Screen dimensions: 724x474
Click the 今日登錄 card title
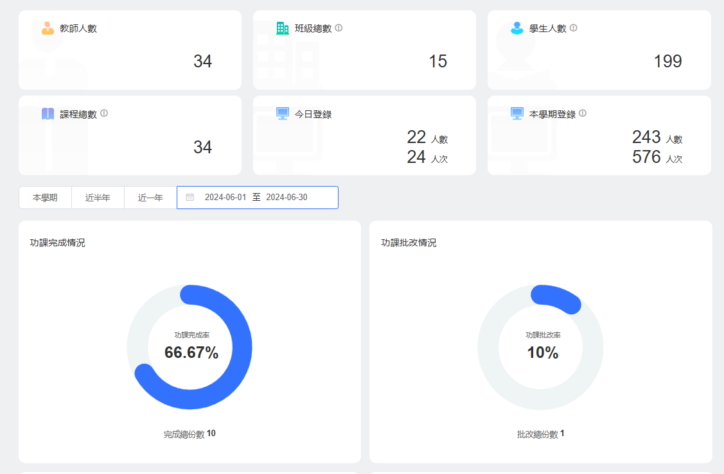coord(313,114)
